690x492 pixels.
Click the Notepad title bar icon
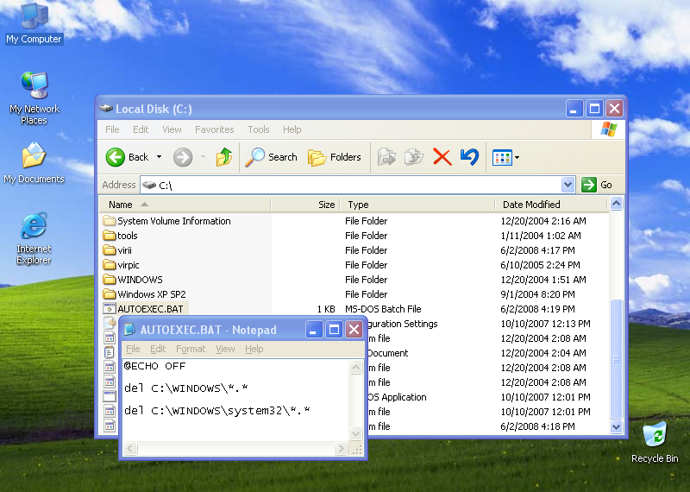(129, 329)
